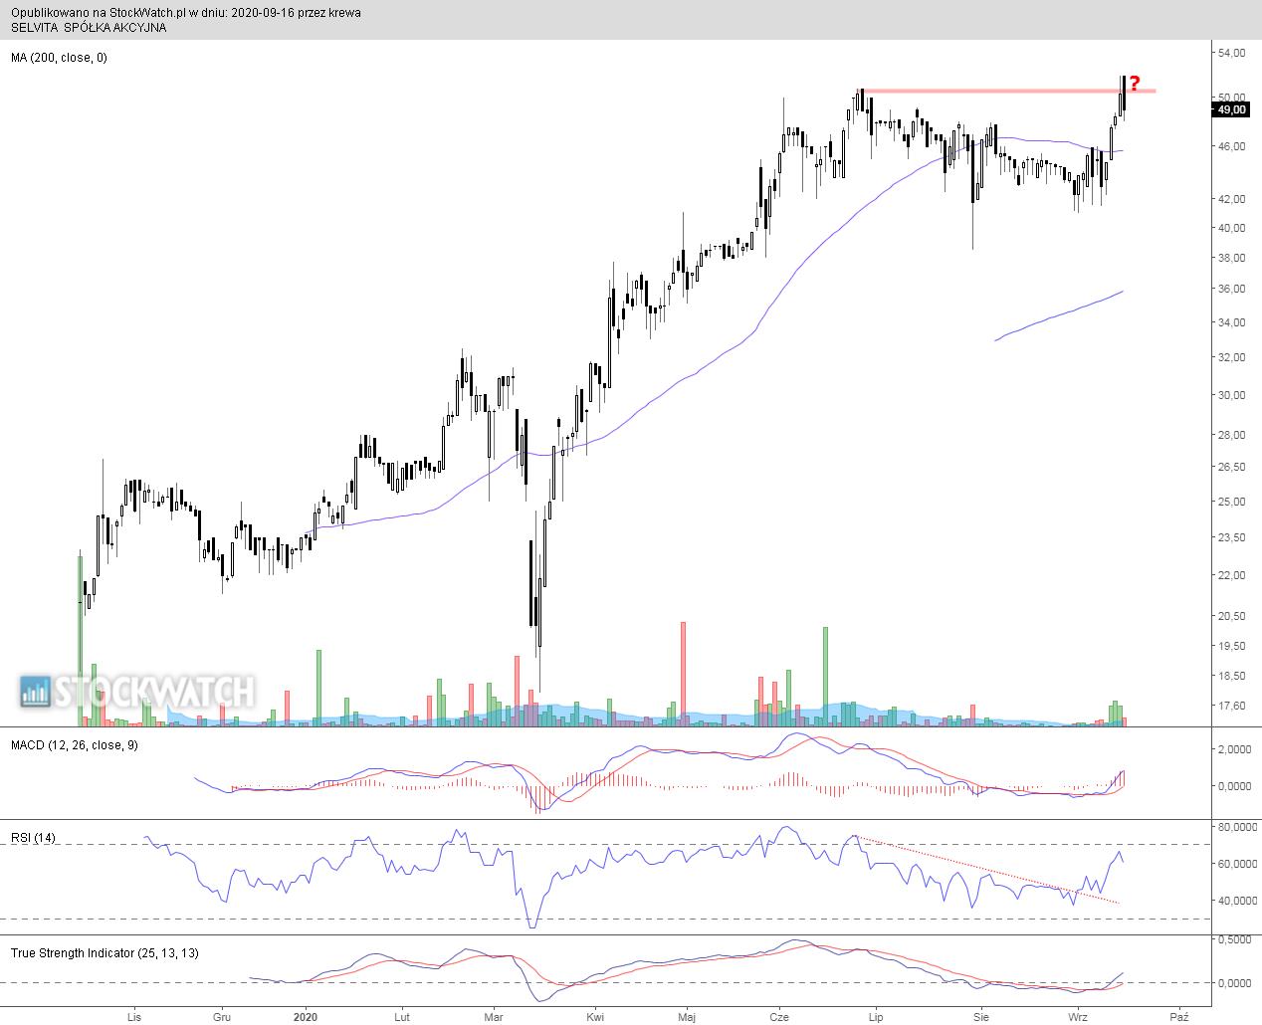1262x1025 pixels.
Task: Click the 23,50 price axis label
Action: [1232, 537]
